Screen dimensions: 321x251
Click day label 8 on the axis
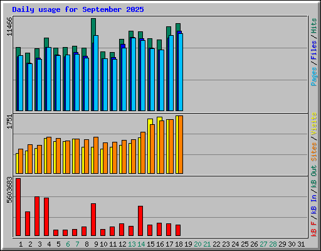pos(87,244)
